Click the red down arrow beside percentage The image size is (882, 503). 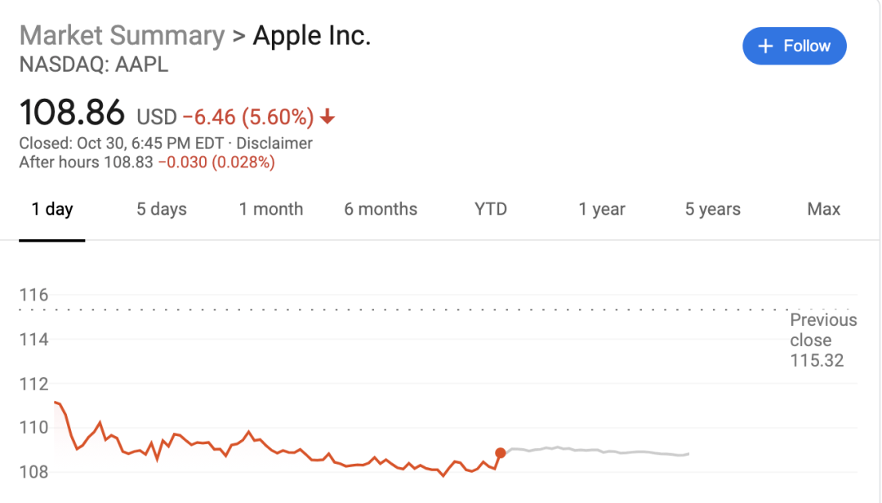327,117
